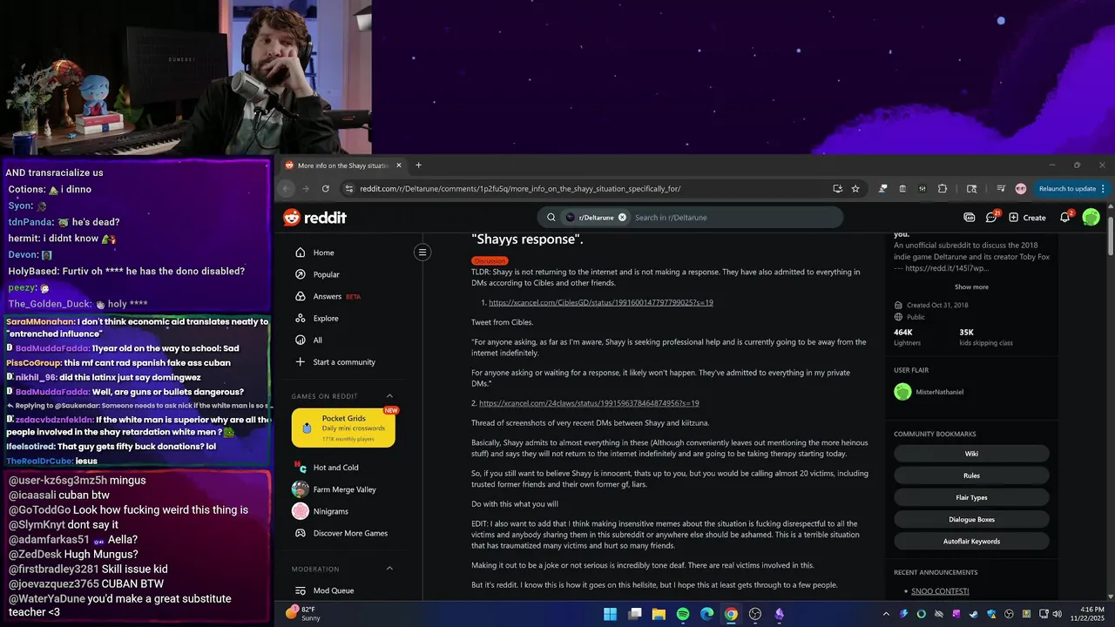Open Flair Types bookmark
Viewport: 1115px width, 627px height.
point(971,497)
